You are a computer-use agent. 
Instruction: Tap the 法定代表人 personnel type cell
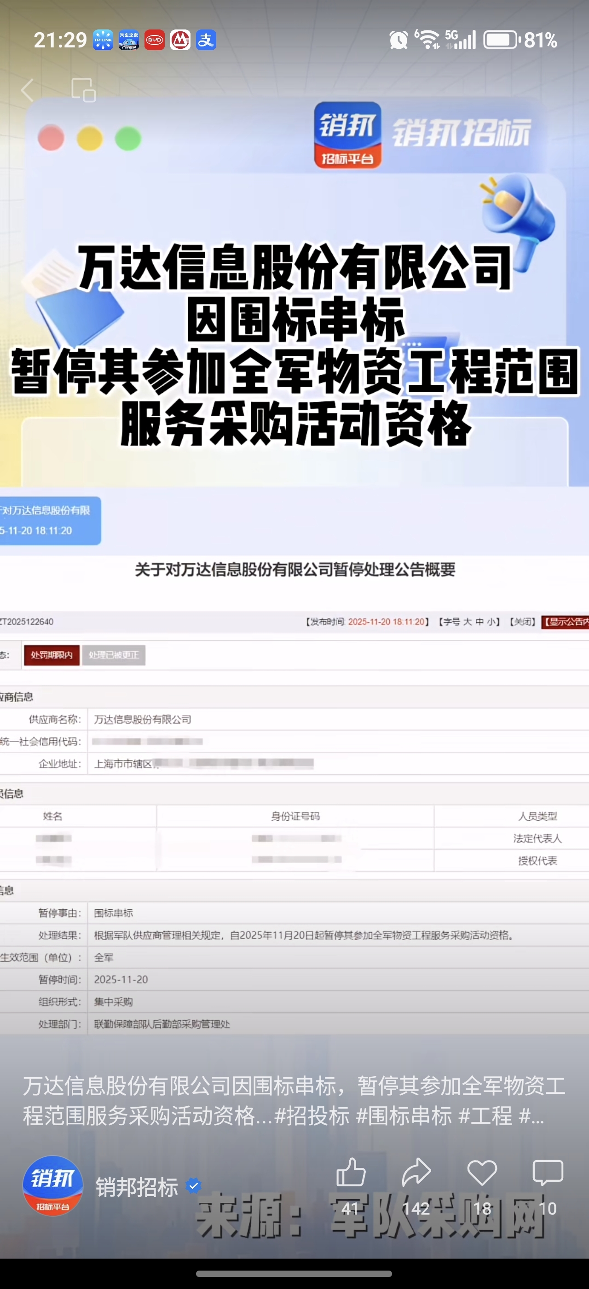click(x=537, y=838)
